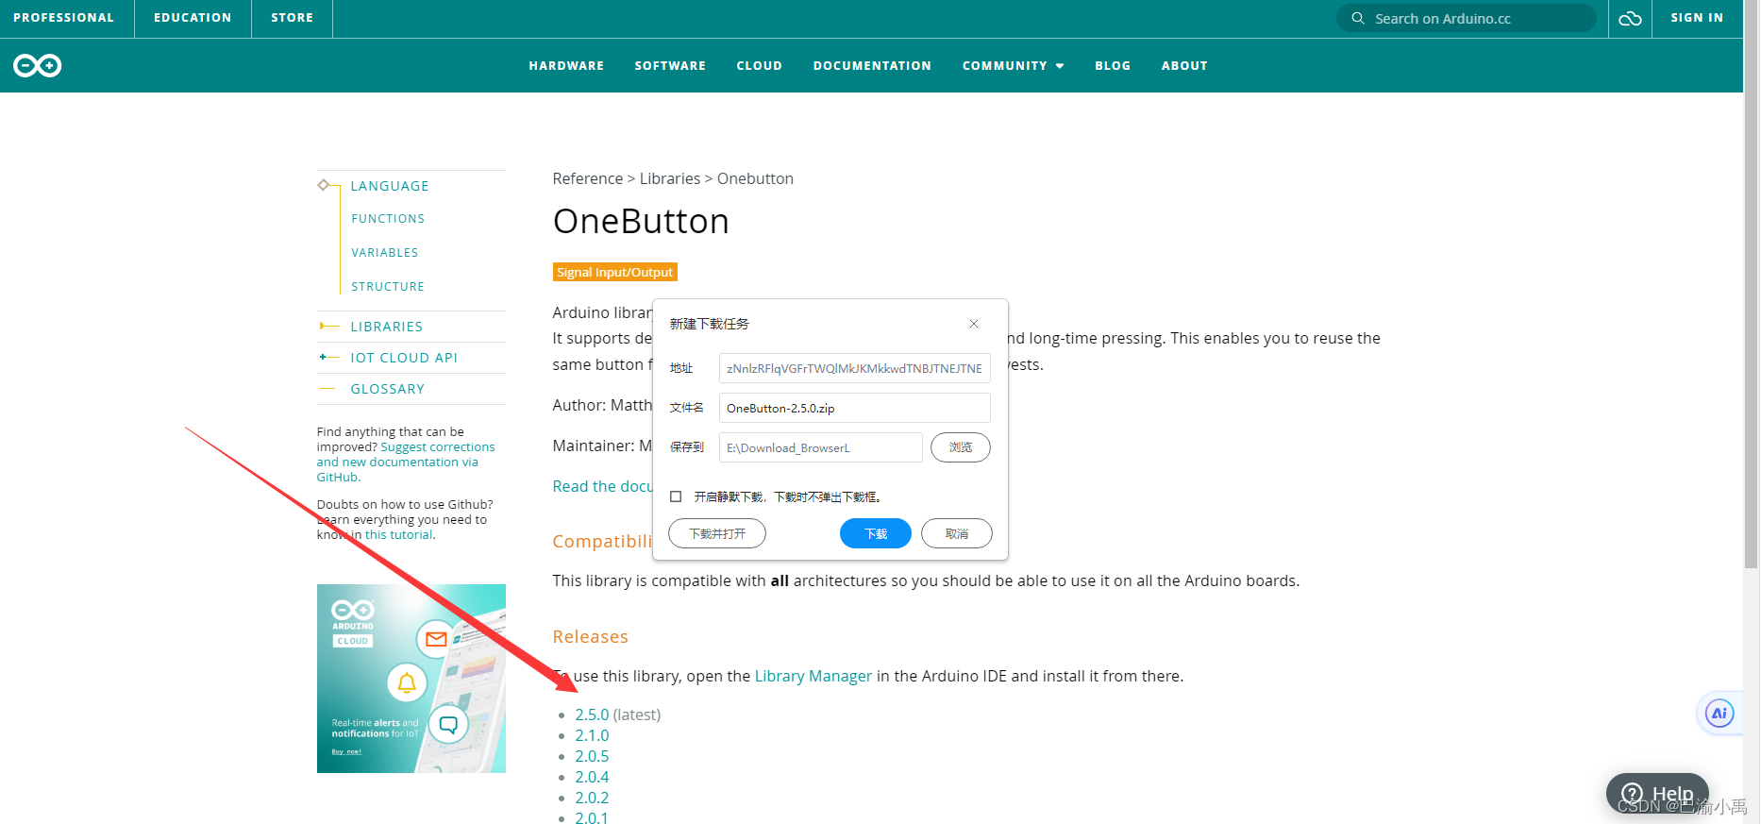Open the Cloud menu item
1761x824 pixels.
point(759,66)
